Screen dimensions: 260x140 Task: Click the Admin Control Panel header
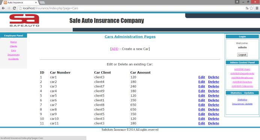(x=242, y=63)
